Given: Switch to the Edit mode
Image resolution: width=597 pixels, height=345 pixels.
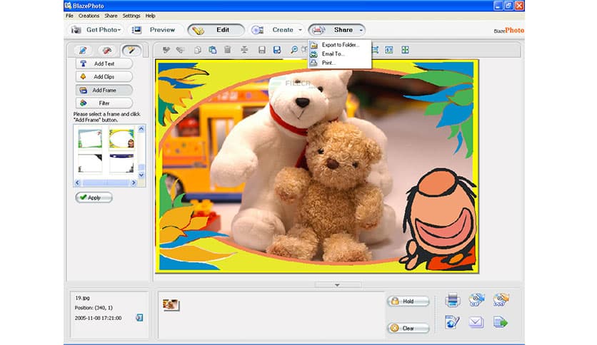Looking at the screenshot, I should pyautogui.click(x=216, y=30).
